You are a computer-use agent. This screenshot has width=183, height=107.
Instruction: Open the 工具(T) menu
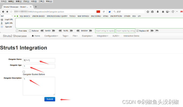[x=41, y=1]
